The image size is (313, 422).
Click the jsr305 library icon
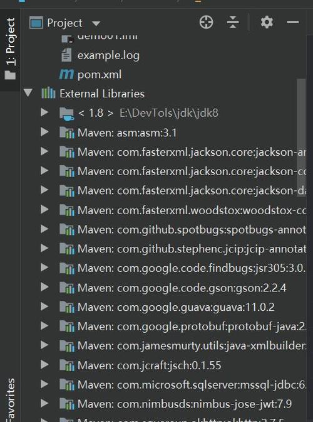click(66, 268)
